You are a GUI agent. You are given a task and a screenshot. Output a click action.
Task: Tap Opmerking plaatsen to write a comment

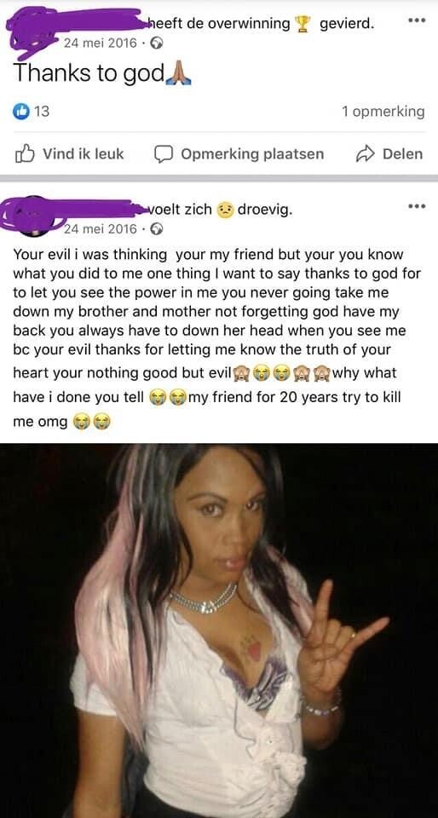[239, 154]
